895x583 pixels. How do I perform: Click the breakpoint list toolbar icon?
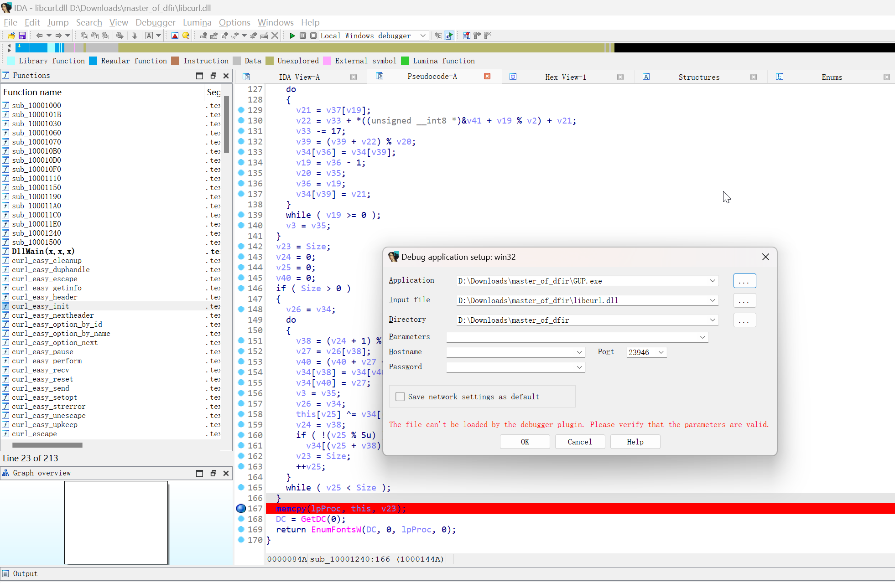tap(466, 36)
